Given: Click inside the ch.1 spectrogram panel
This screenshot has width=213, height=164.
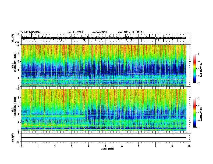Looking at the screenshot, I should (104, 65).
